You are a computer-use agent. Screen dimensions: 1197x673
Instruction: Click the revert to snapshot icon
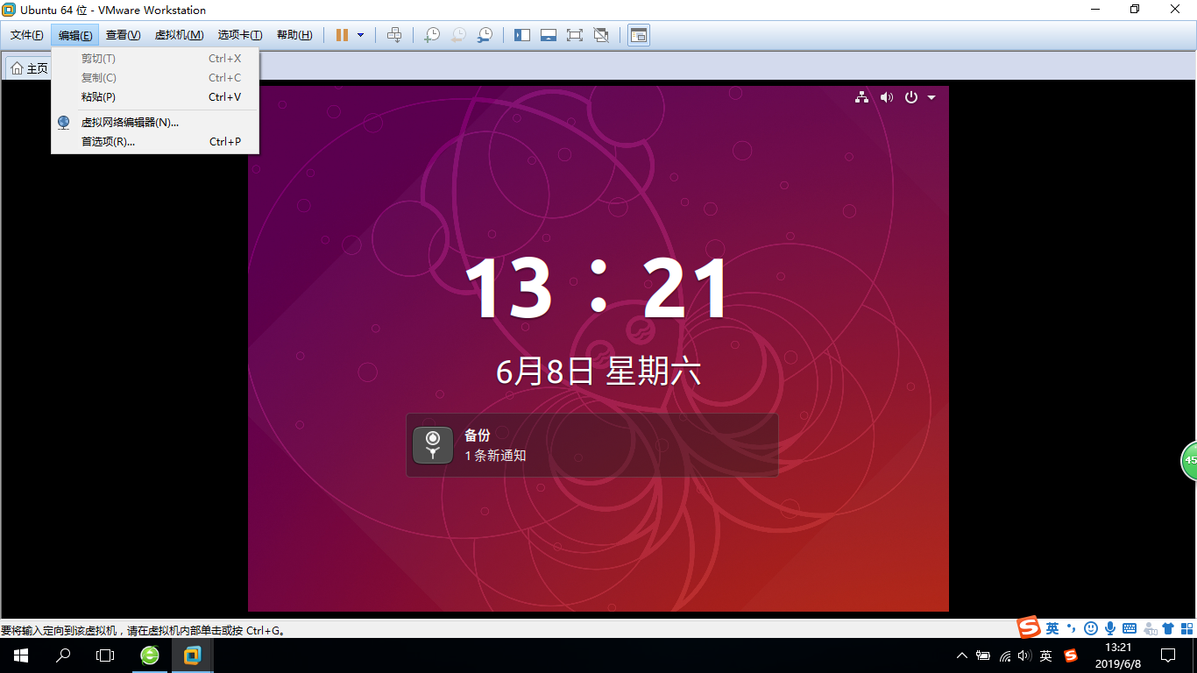coord(458,35)
